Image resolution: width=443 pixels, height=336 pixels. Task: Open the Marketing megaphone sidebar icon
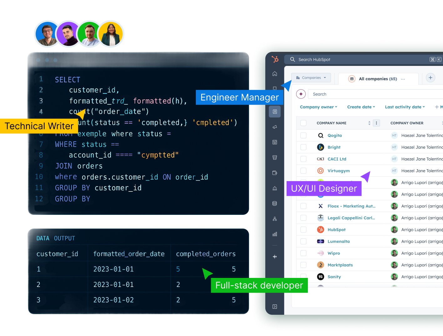pyautogui.click(x=275, y=127)
